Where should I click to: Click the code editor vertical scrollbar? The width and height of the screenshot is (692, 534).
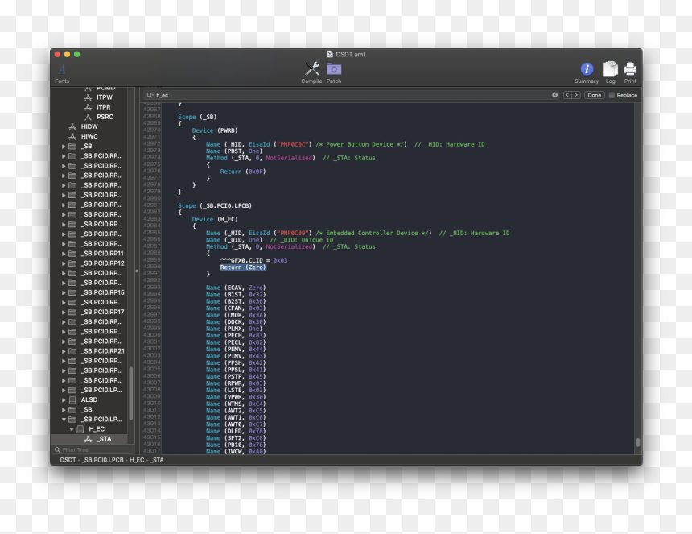(638, 278)
